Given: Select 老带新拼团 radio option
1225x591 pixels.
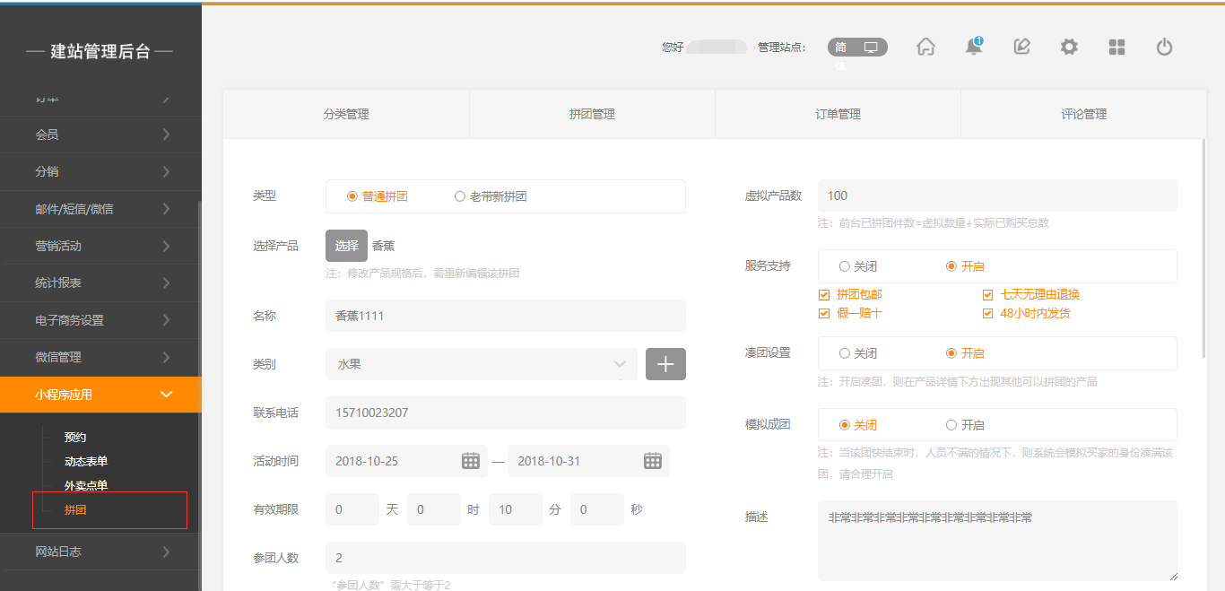Looking at the screenshot, I should (460, 196).
